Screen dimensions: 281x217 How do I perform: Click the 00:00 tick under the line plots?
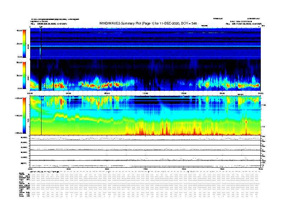pyautogui.click(x=30, y=169)
